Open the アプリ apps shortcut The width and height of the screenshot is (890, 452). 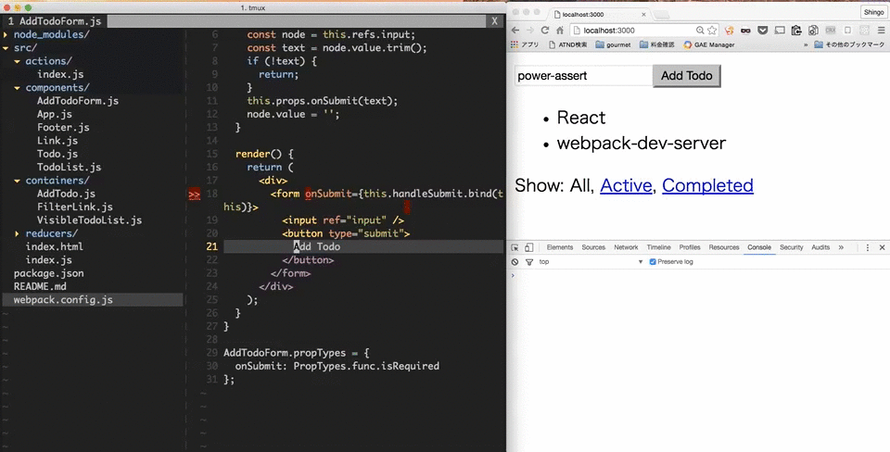tap(525, 44)
